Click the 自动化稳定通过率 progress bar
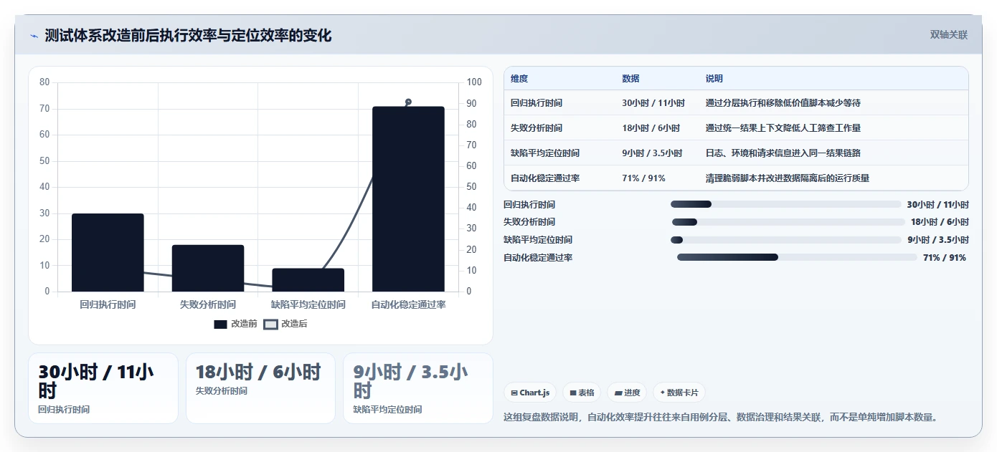Viewport: 997px width, 452px height. [x=797, y=257]
